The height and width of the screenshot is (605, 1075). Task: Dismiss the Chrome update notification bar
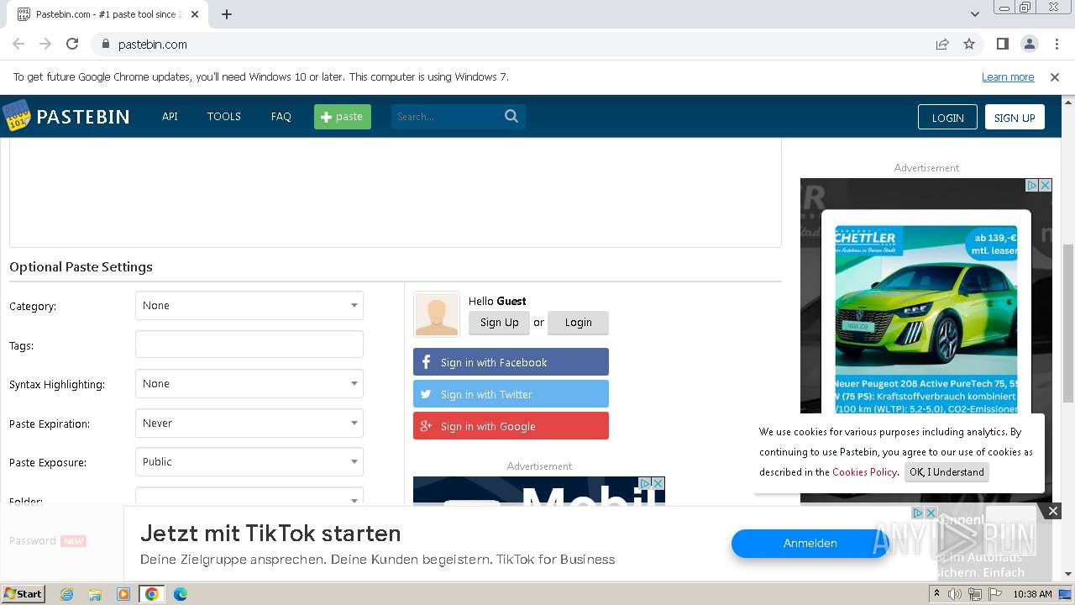tap(1055, 76)
